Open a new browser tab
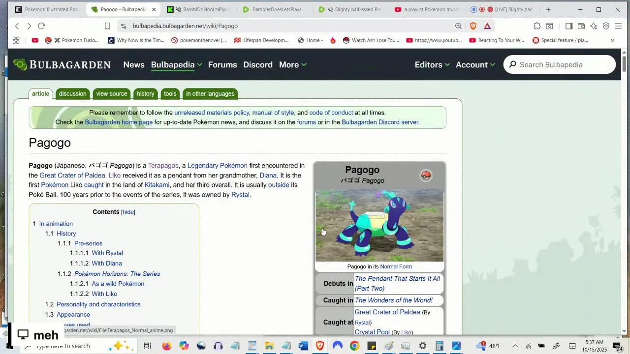 [x=548, y=9]
